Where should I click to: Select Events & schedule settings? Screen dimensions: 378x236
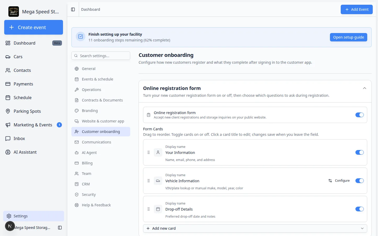coord(101,79)
